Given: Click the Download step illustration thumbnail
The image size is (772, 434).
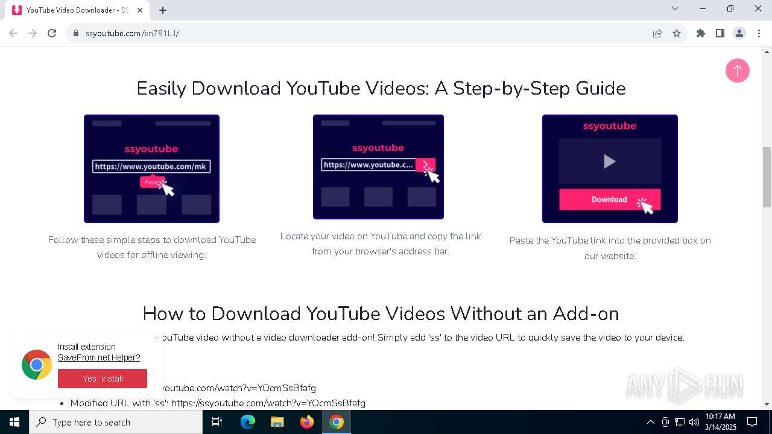Looking at the screenshot, I should click(x=610, y=169).
